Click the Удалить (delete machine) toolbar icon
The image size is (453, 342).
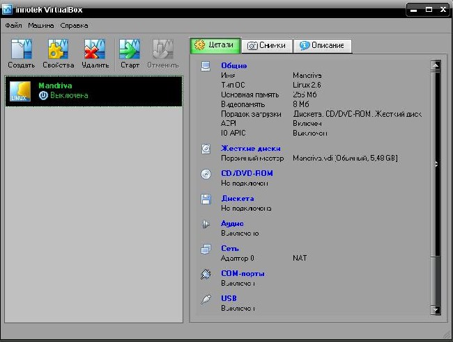click(x=95, y=49)
